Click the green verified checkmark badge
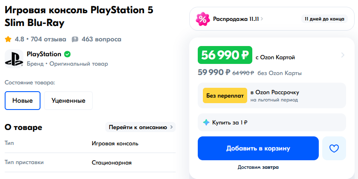 67,55
